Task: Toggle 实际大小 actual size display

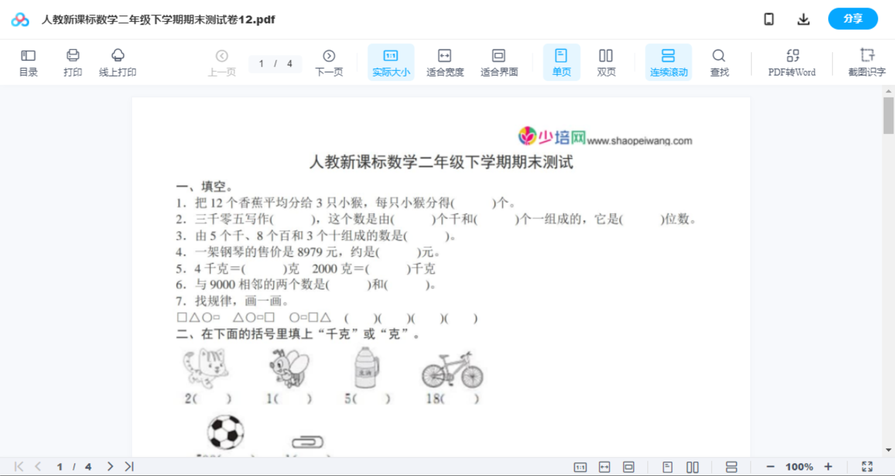Action: click(x=390, y=62)
